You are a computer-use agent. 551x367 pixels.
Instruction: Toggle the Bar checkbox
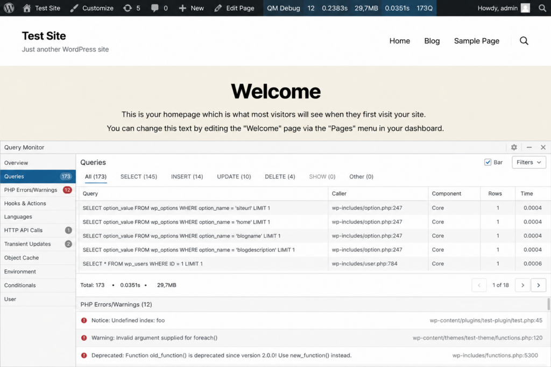(x=488, y=162)
